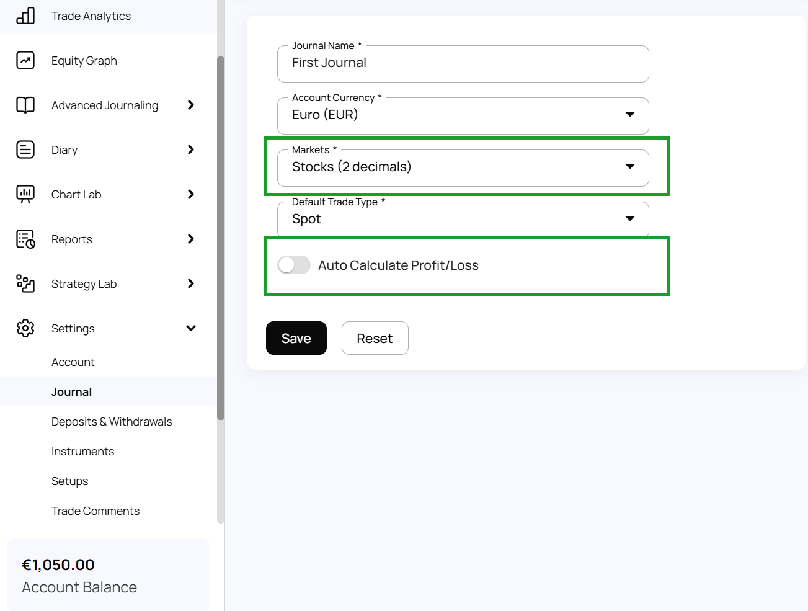
Task: Open the Instruments settings page
Action: (x=82, y=452)
